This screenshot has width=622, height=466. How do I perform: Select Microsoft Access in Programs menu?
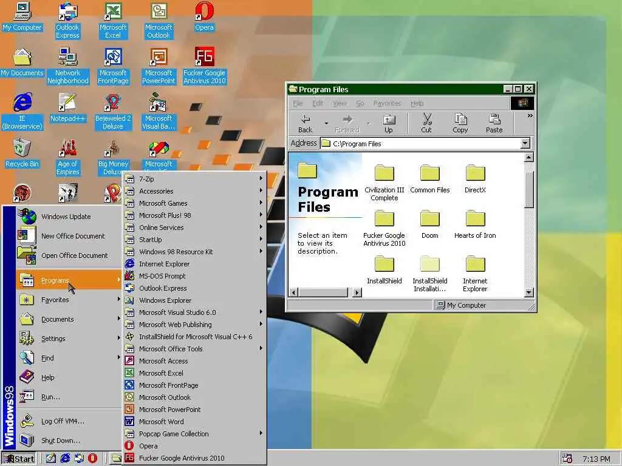pyautogui.click(x=194, y=361)
